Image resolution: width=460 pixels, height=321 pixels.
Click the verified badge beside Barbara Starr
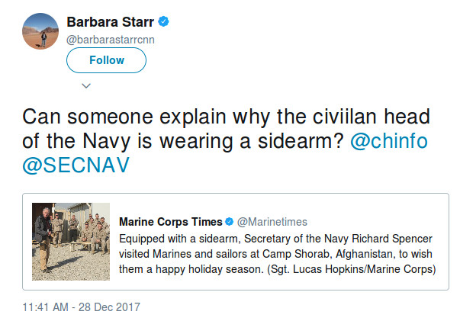pyautogui.click(x=163, y=21)
